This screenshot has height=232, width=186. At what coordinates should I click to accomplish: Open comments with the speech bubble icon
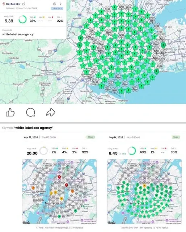pos(31,112)
